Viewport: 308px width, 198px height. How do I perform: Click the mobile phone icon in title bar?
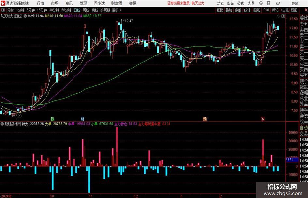click(269, 3)
